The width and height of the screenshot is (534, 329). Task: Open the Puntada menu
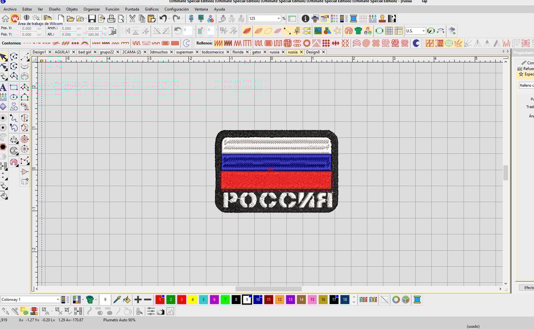(x=132, y=9)
